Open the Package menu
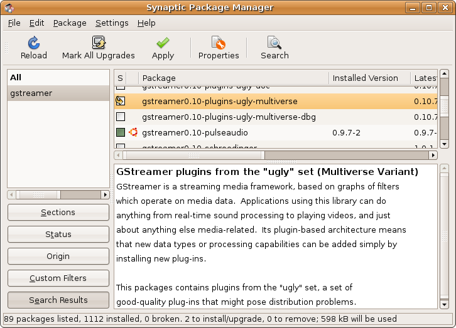The image size is (456, 328). [70, 23]
